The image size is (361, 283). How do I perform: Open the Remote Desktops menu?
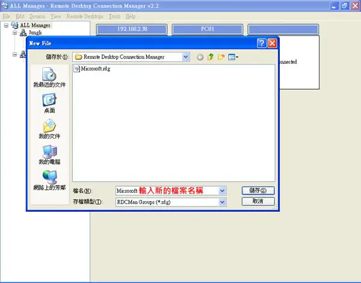click(85, 16)
